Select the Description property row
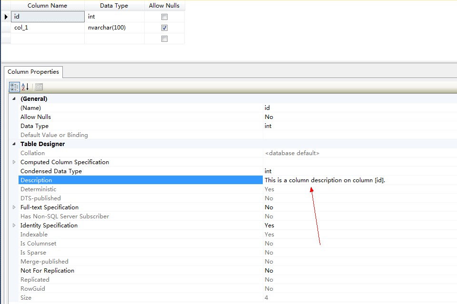 point(140,180)
